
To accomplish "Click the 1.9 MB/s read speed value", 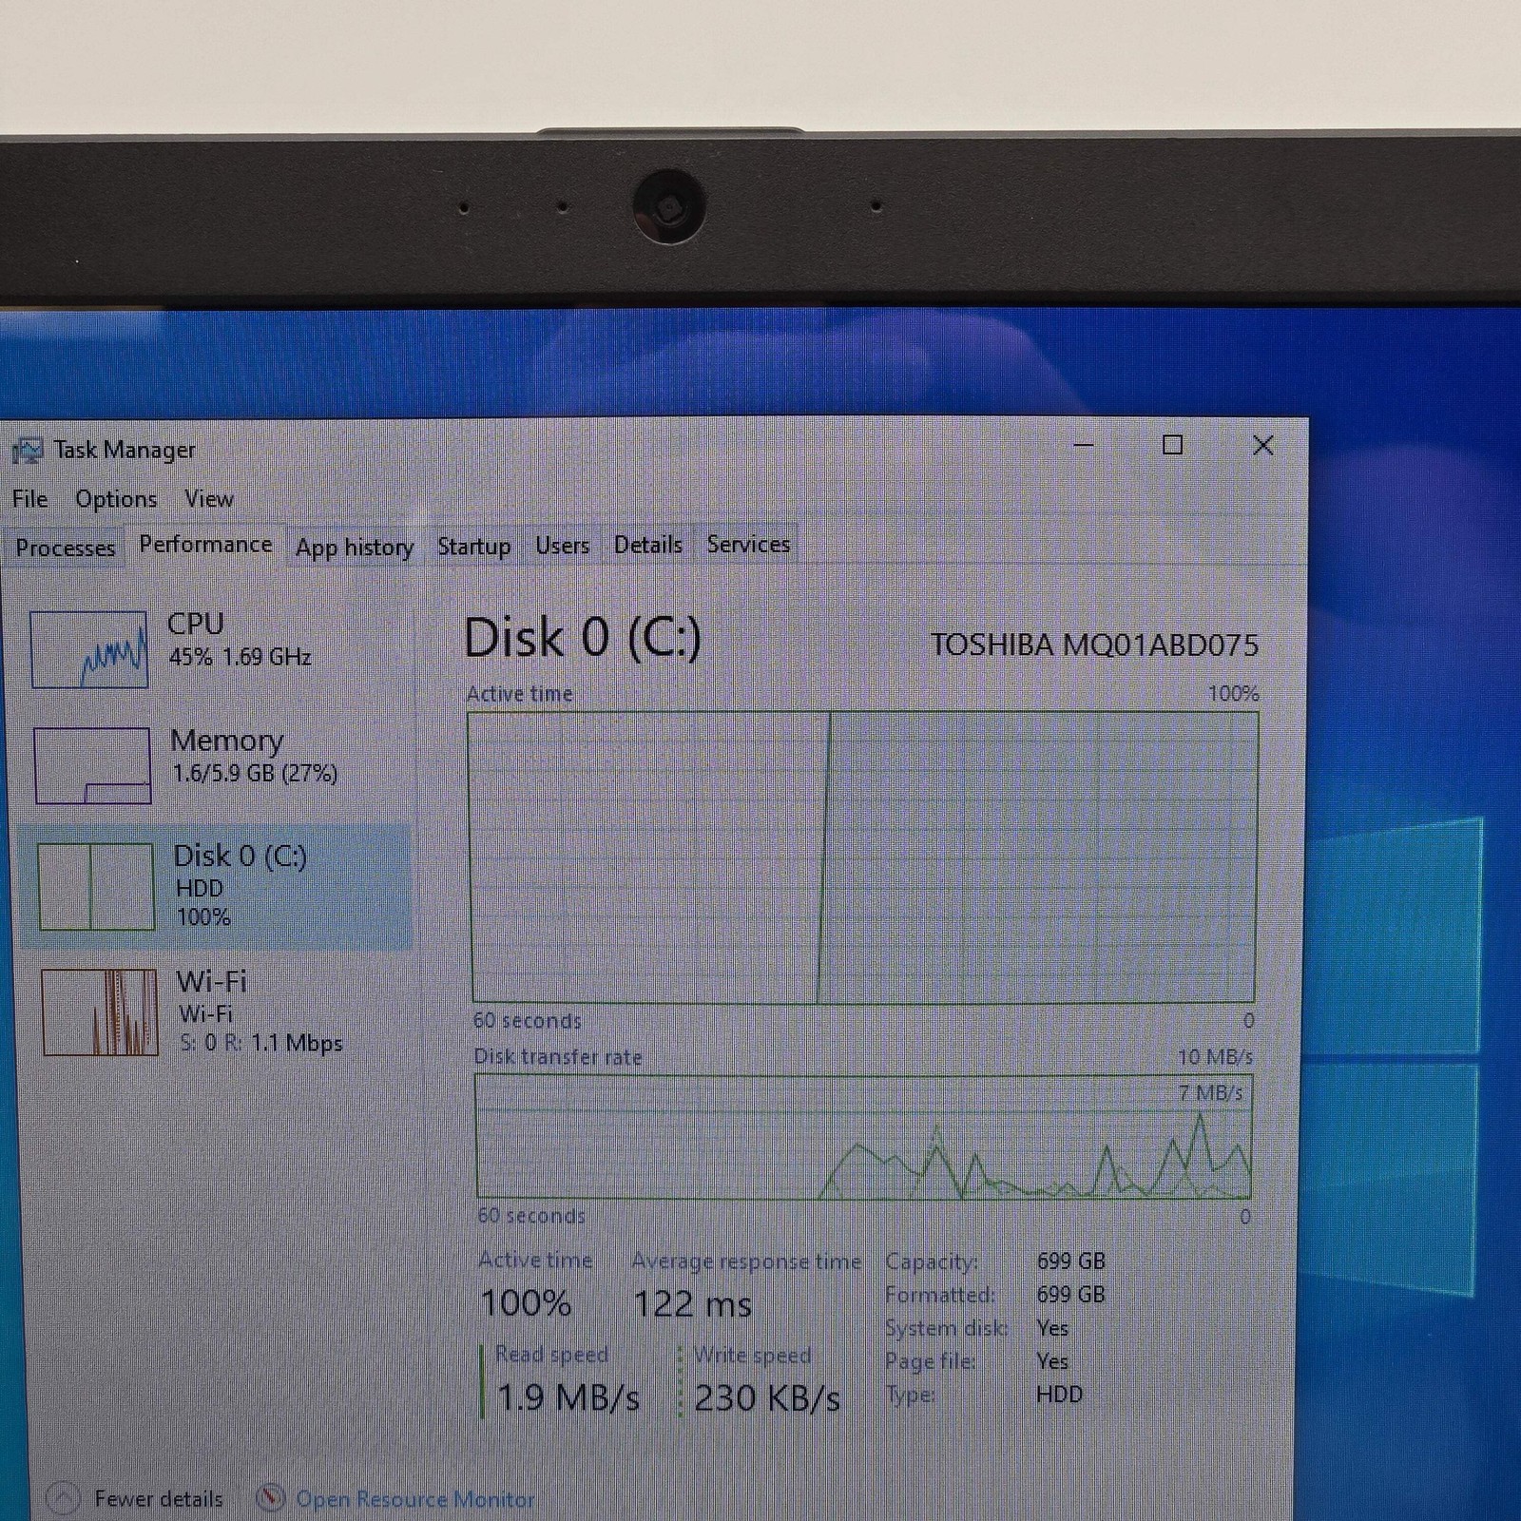I will (x=568, y=1398).
